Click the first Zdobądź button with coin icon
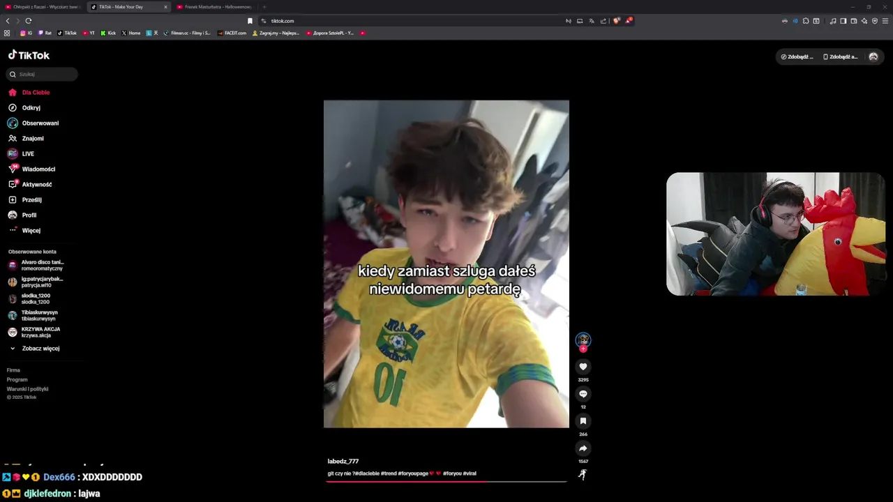Screen dimensions: 893x502 (x=797, y=56)
